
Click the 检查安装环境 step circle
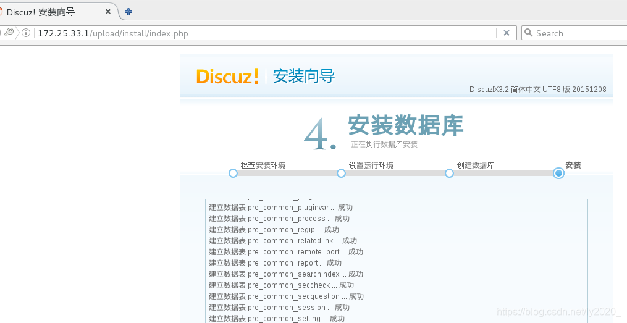coord(233,173)
